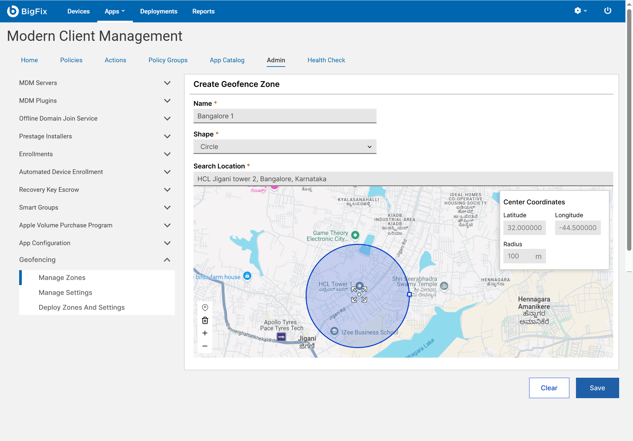Viewport: 633px width, 441px height.
Task: Expand Apple Volume Purchase Program section
Action: pos(167,225)
